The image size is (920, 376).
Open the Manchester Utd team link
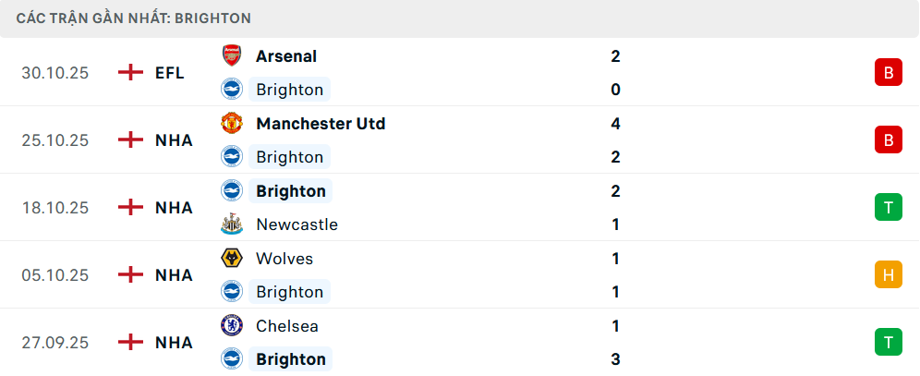(321, 124)
